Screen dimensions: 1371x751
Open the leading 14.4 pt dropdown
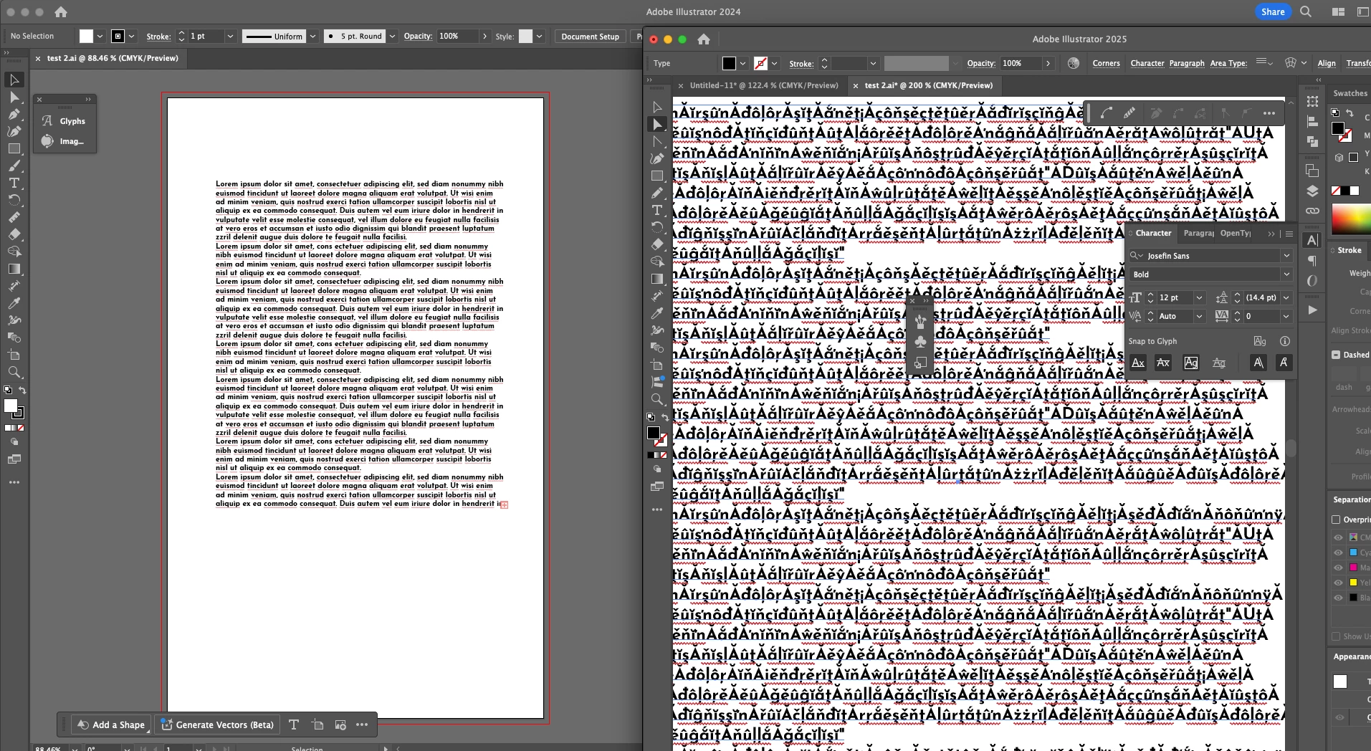point(1286,297)
